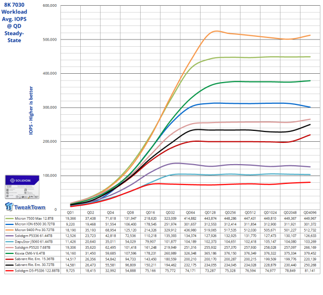Click the QD2 column header
323x295 pixels.
[91, 212]
